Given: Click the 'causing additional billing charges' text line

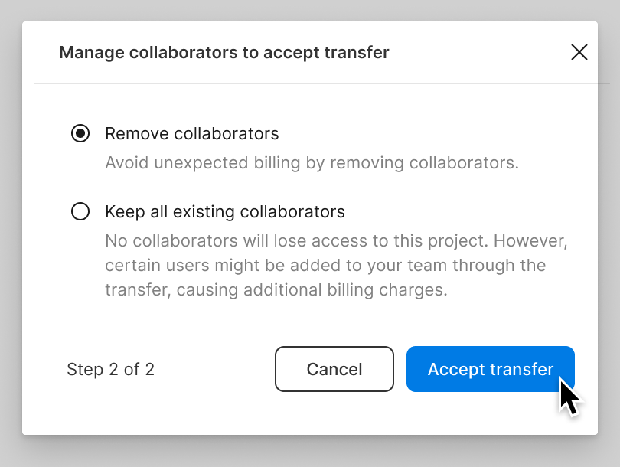Looking at the screenshot, I should [x=276, y=290].
